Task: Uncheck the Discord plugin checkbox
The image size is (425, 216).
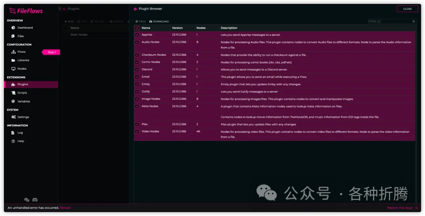Action: pos(137,70)
